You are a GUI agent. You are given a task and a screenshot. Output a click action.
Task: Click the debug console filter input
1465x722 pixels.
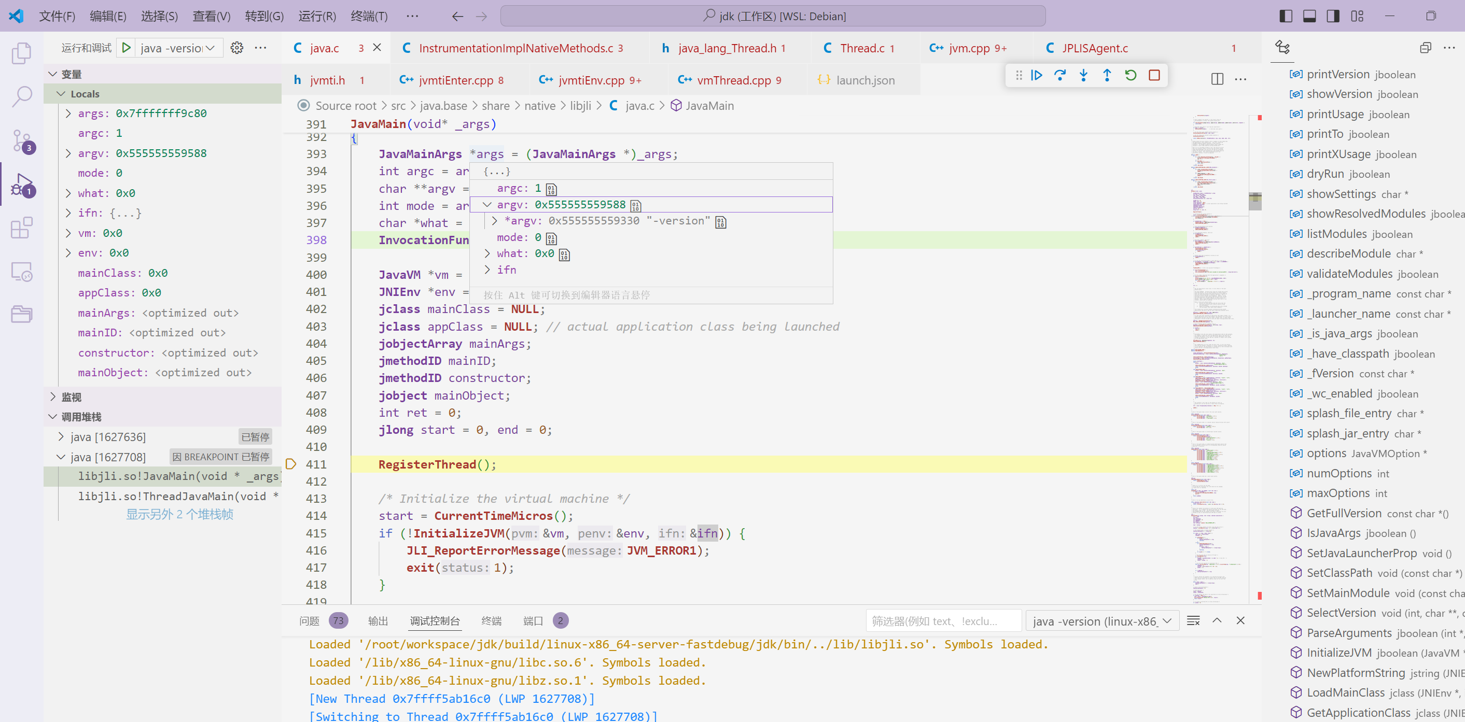[944, 621]
